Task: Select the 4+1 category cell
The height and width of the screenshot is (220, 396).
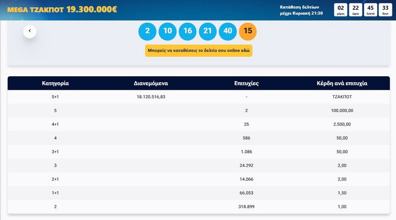Action: tap(55, 124)
